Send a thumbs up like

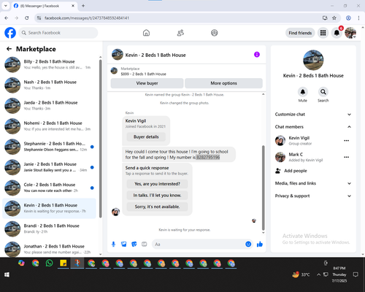(x=260, y=244)
